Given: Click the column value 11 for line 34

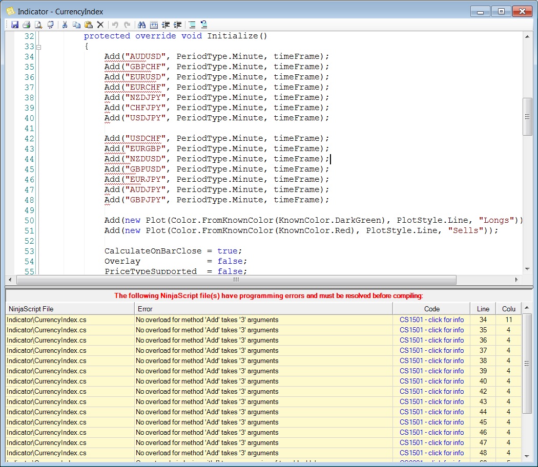Looking at the screenshot, I should (509, 320).
